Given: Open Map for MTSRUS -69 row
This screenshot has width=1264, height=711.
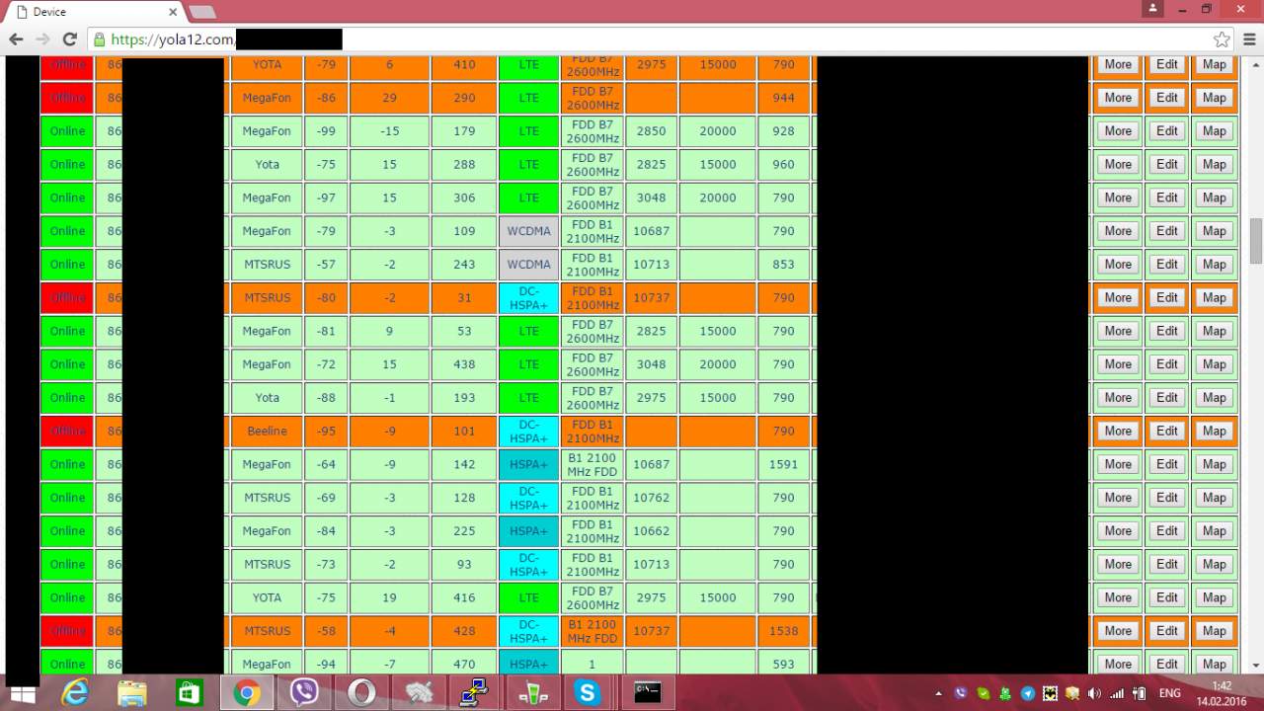Looking at the screenshot, I should click(1214, 498).
